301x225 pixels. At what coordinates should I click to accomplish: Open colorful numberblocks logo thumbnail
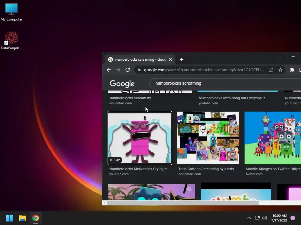pyautogui.click(x=236, y=192)
